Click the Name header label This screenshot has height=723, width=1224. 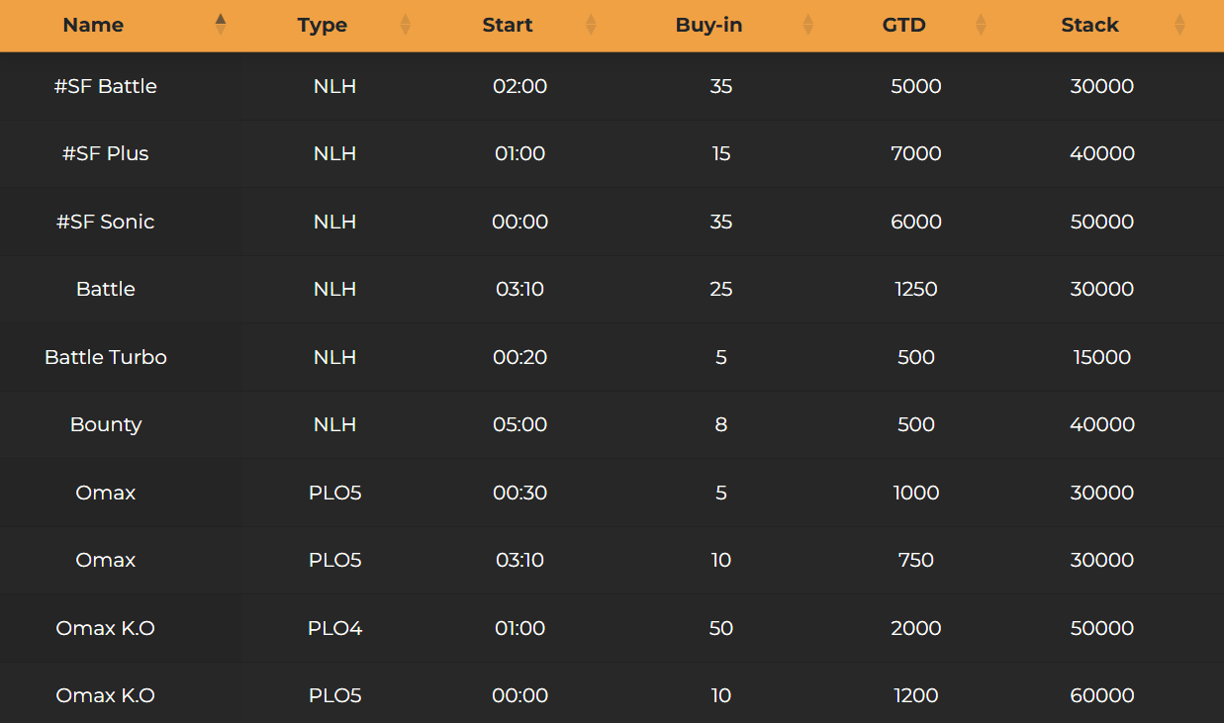tap(93, 25)
